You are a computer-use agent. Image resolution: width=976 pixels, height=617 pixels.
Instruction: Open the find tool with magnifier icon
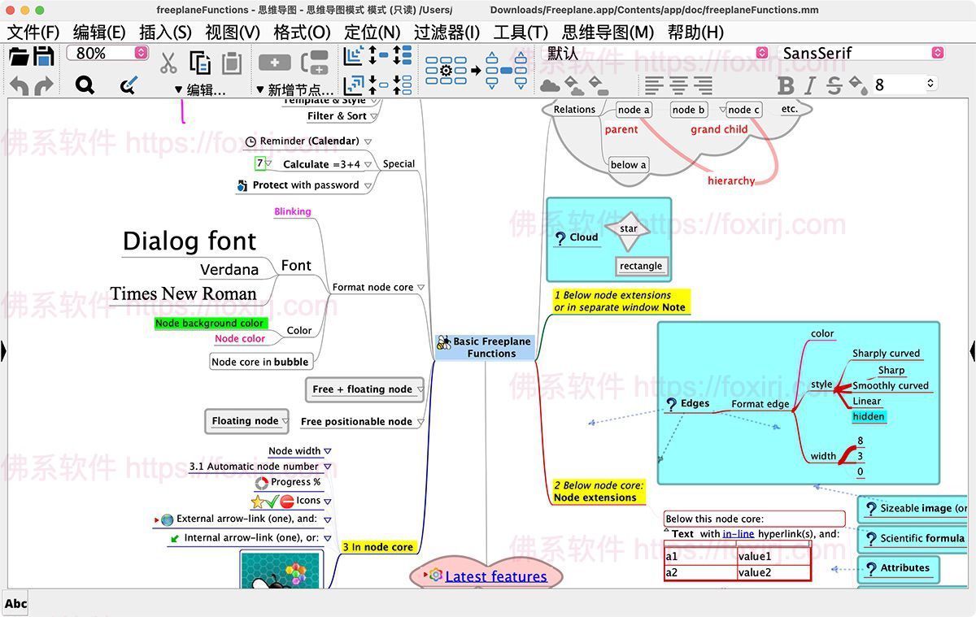click(x=85, y=84)
